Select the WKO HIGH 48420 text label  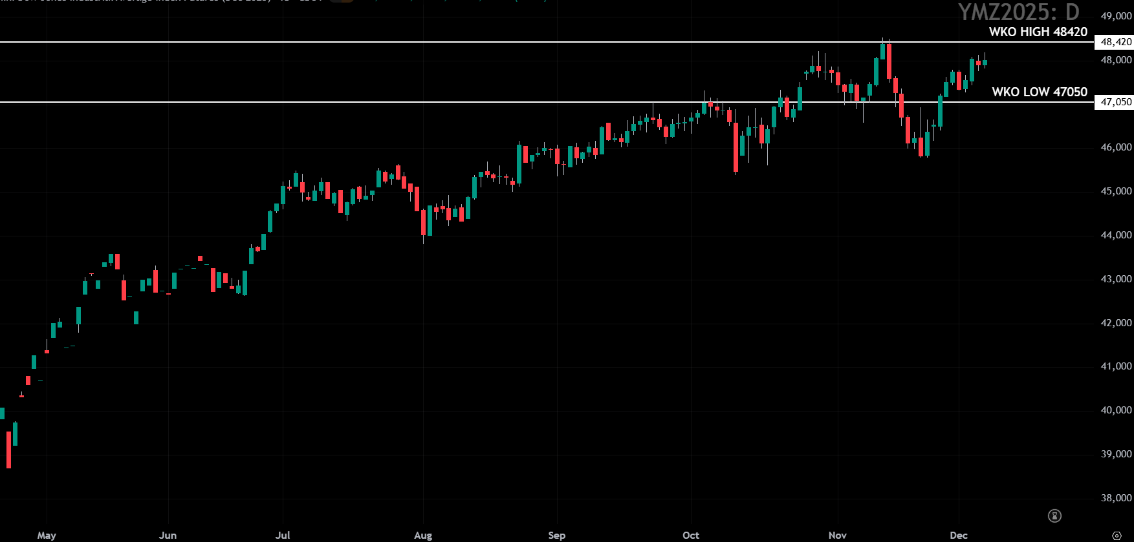pyautogui.click(x=1038, y=32)
